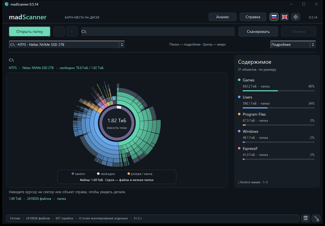Click the Program Files 3% size bar

pos(278,125)
